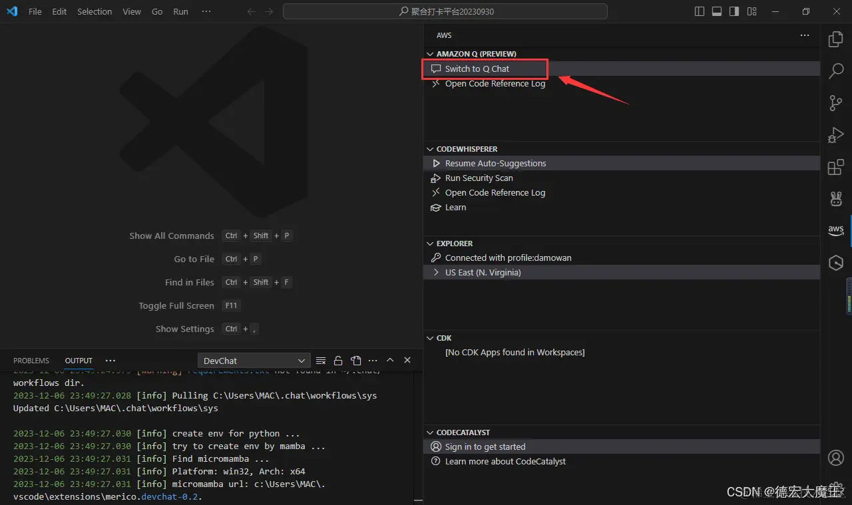Click the Go to File label

(x=194, y=259)
